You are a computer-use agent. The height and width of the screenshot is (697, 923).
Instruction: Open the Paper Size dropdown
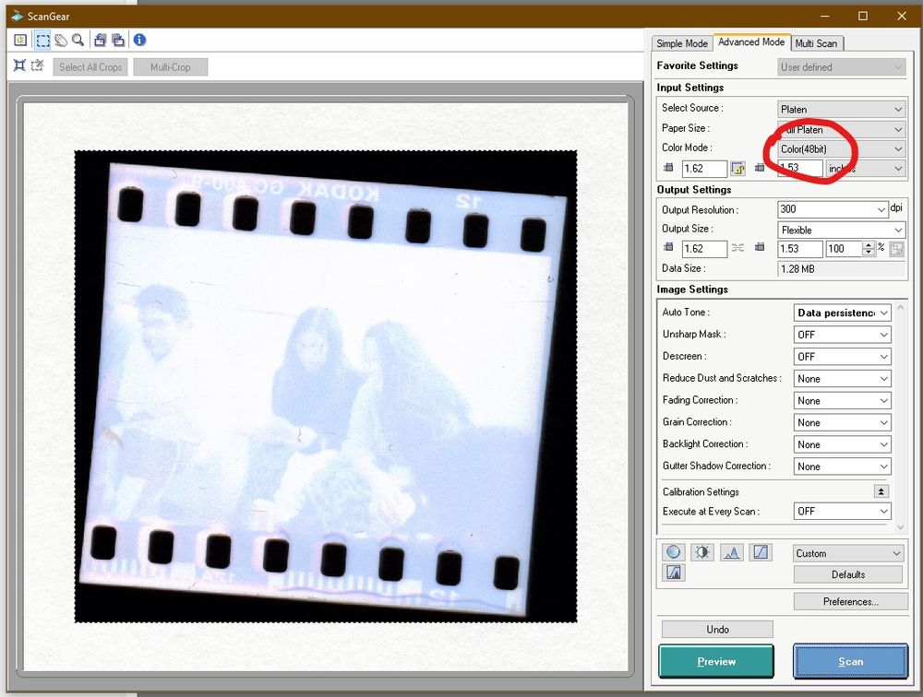click(x=841, y=129)
